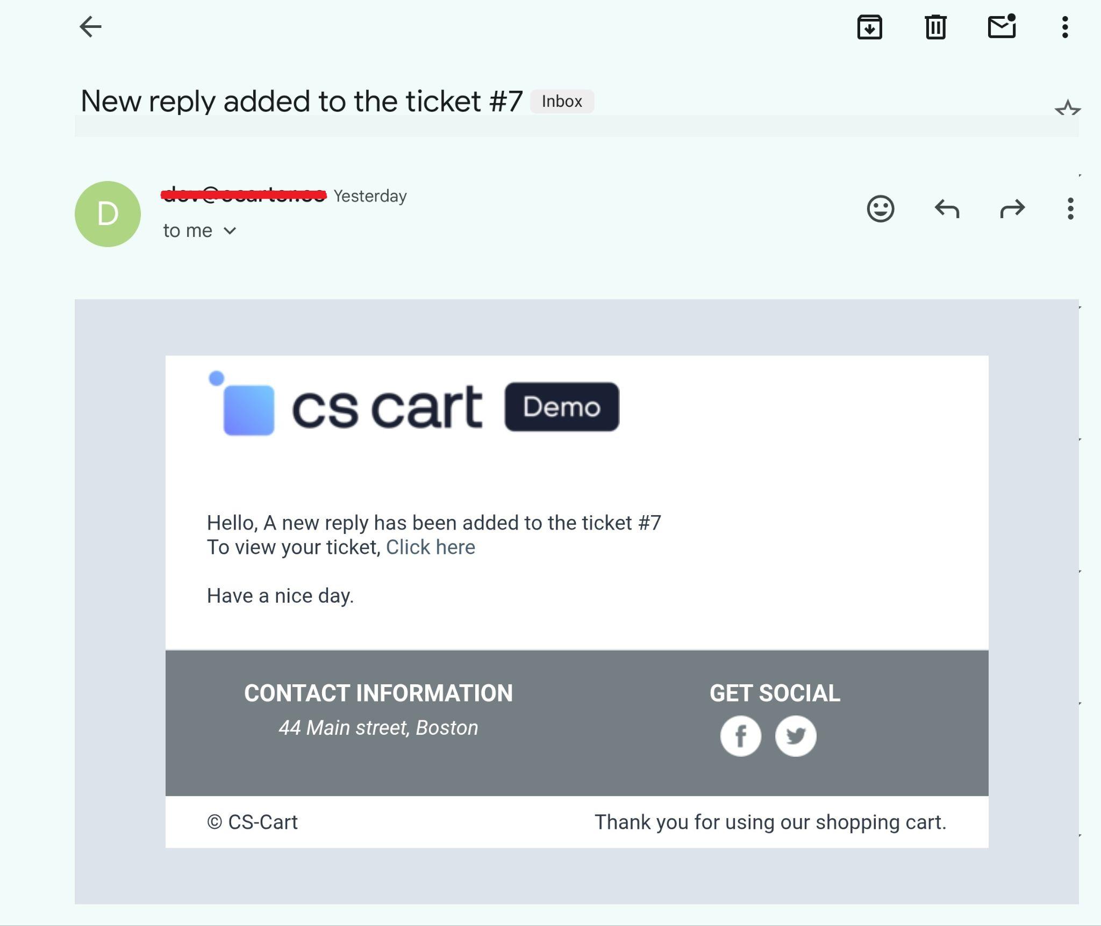
Task: Open the top three-dot overflow menu
Action: click(1064, 27)
